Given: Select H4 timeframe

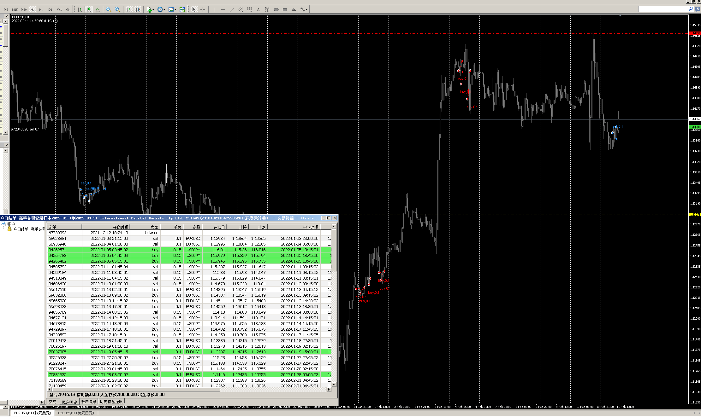Looking at the screenshot, I should tap(41, 9).
